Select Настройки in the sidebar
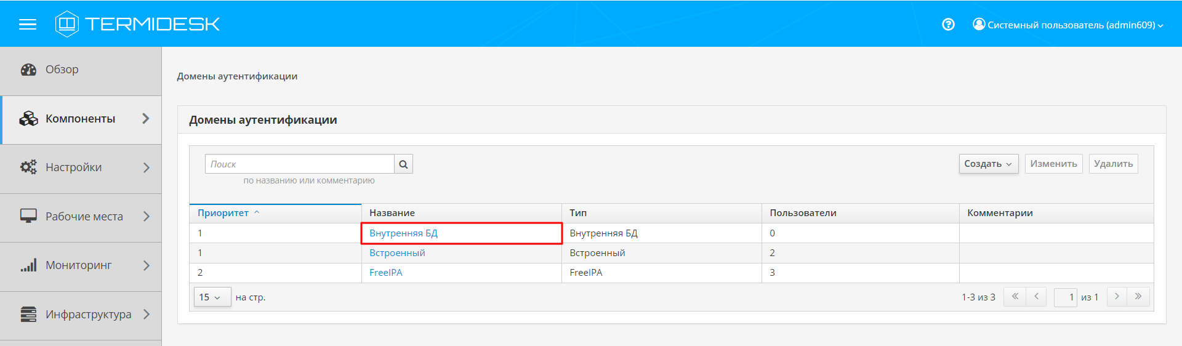1182x346 pixels. tap(81, 167)
